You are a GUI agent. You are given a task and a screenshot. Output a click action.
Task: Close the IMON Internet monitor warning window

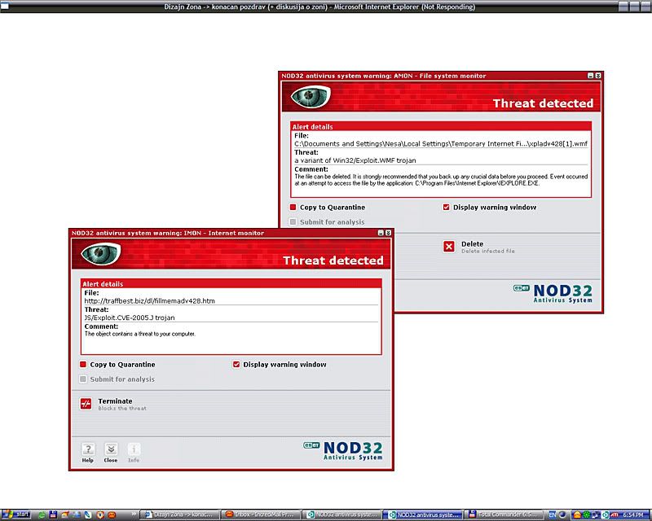pos(388,233)
